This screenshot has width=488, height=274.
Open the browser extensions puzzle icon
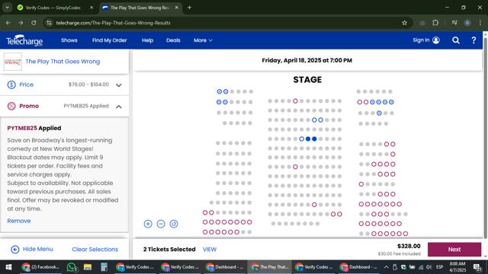pos(435,23)
